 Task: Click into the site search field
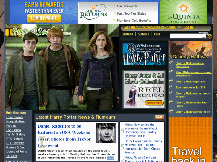187,36
